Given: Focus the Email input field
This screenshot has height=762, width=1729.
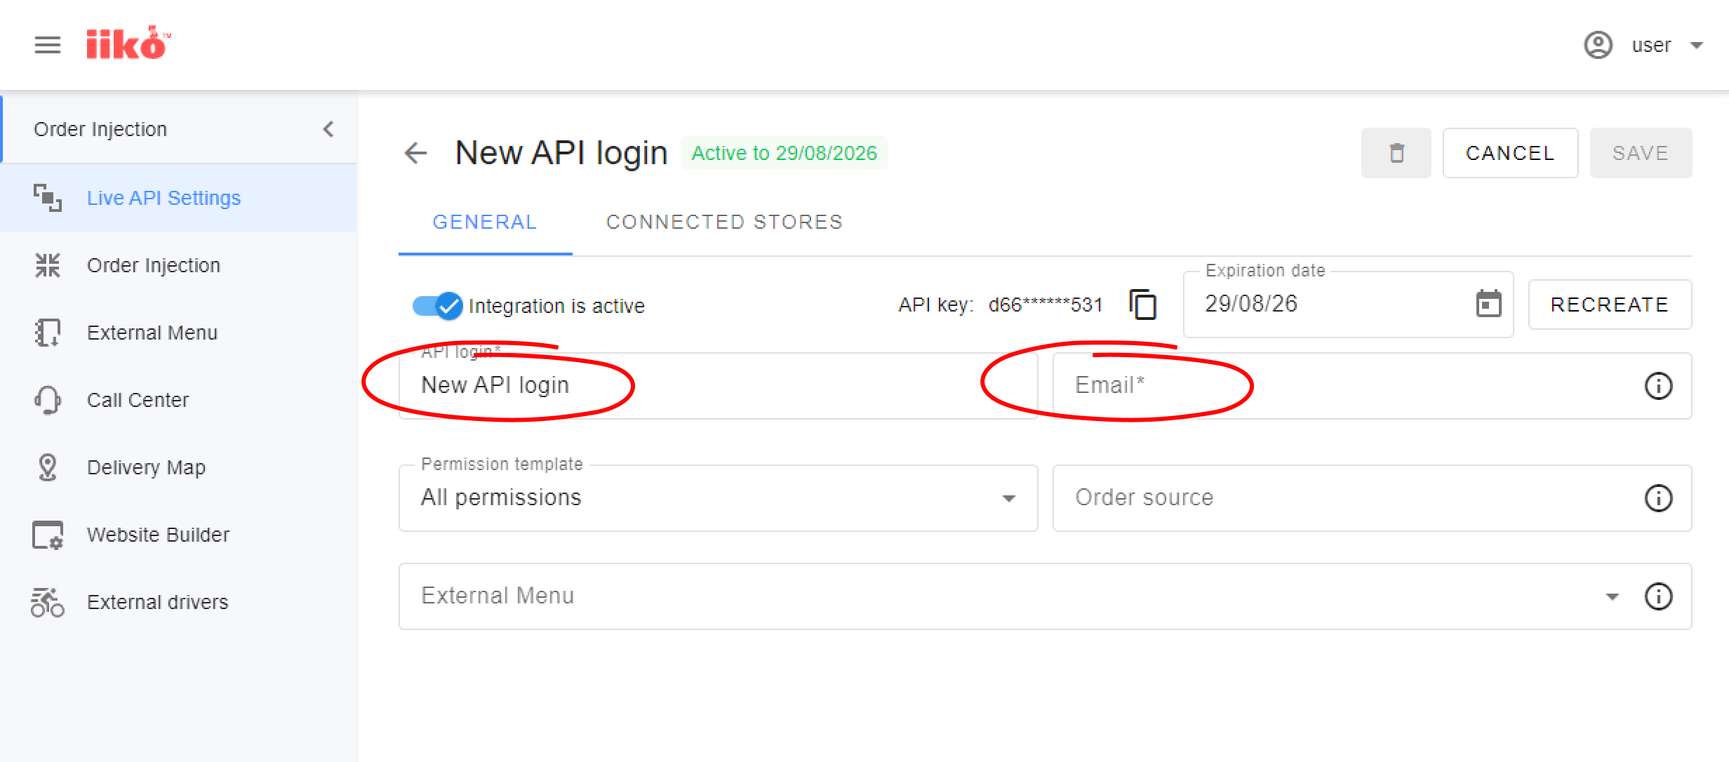Looking at the screenshot, I should coord(1372,386).
